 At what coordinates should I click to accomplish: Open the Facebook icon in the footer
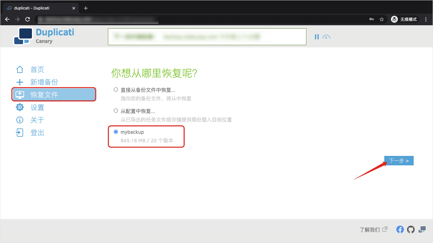pyautogui.click(x=400, y=229)
